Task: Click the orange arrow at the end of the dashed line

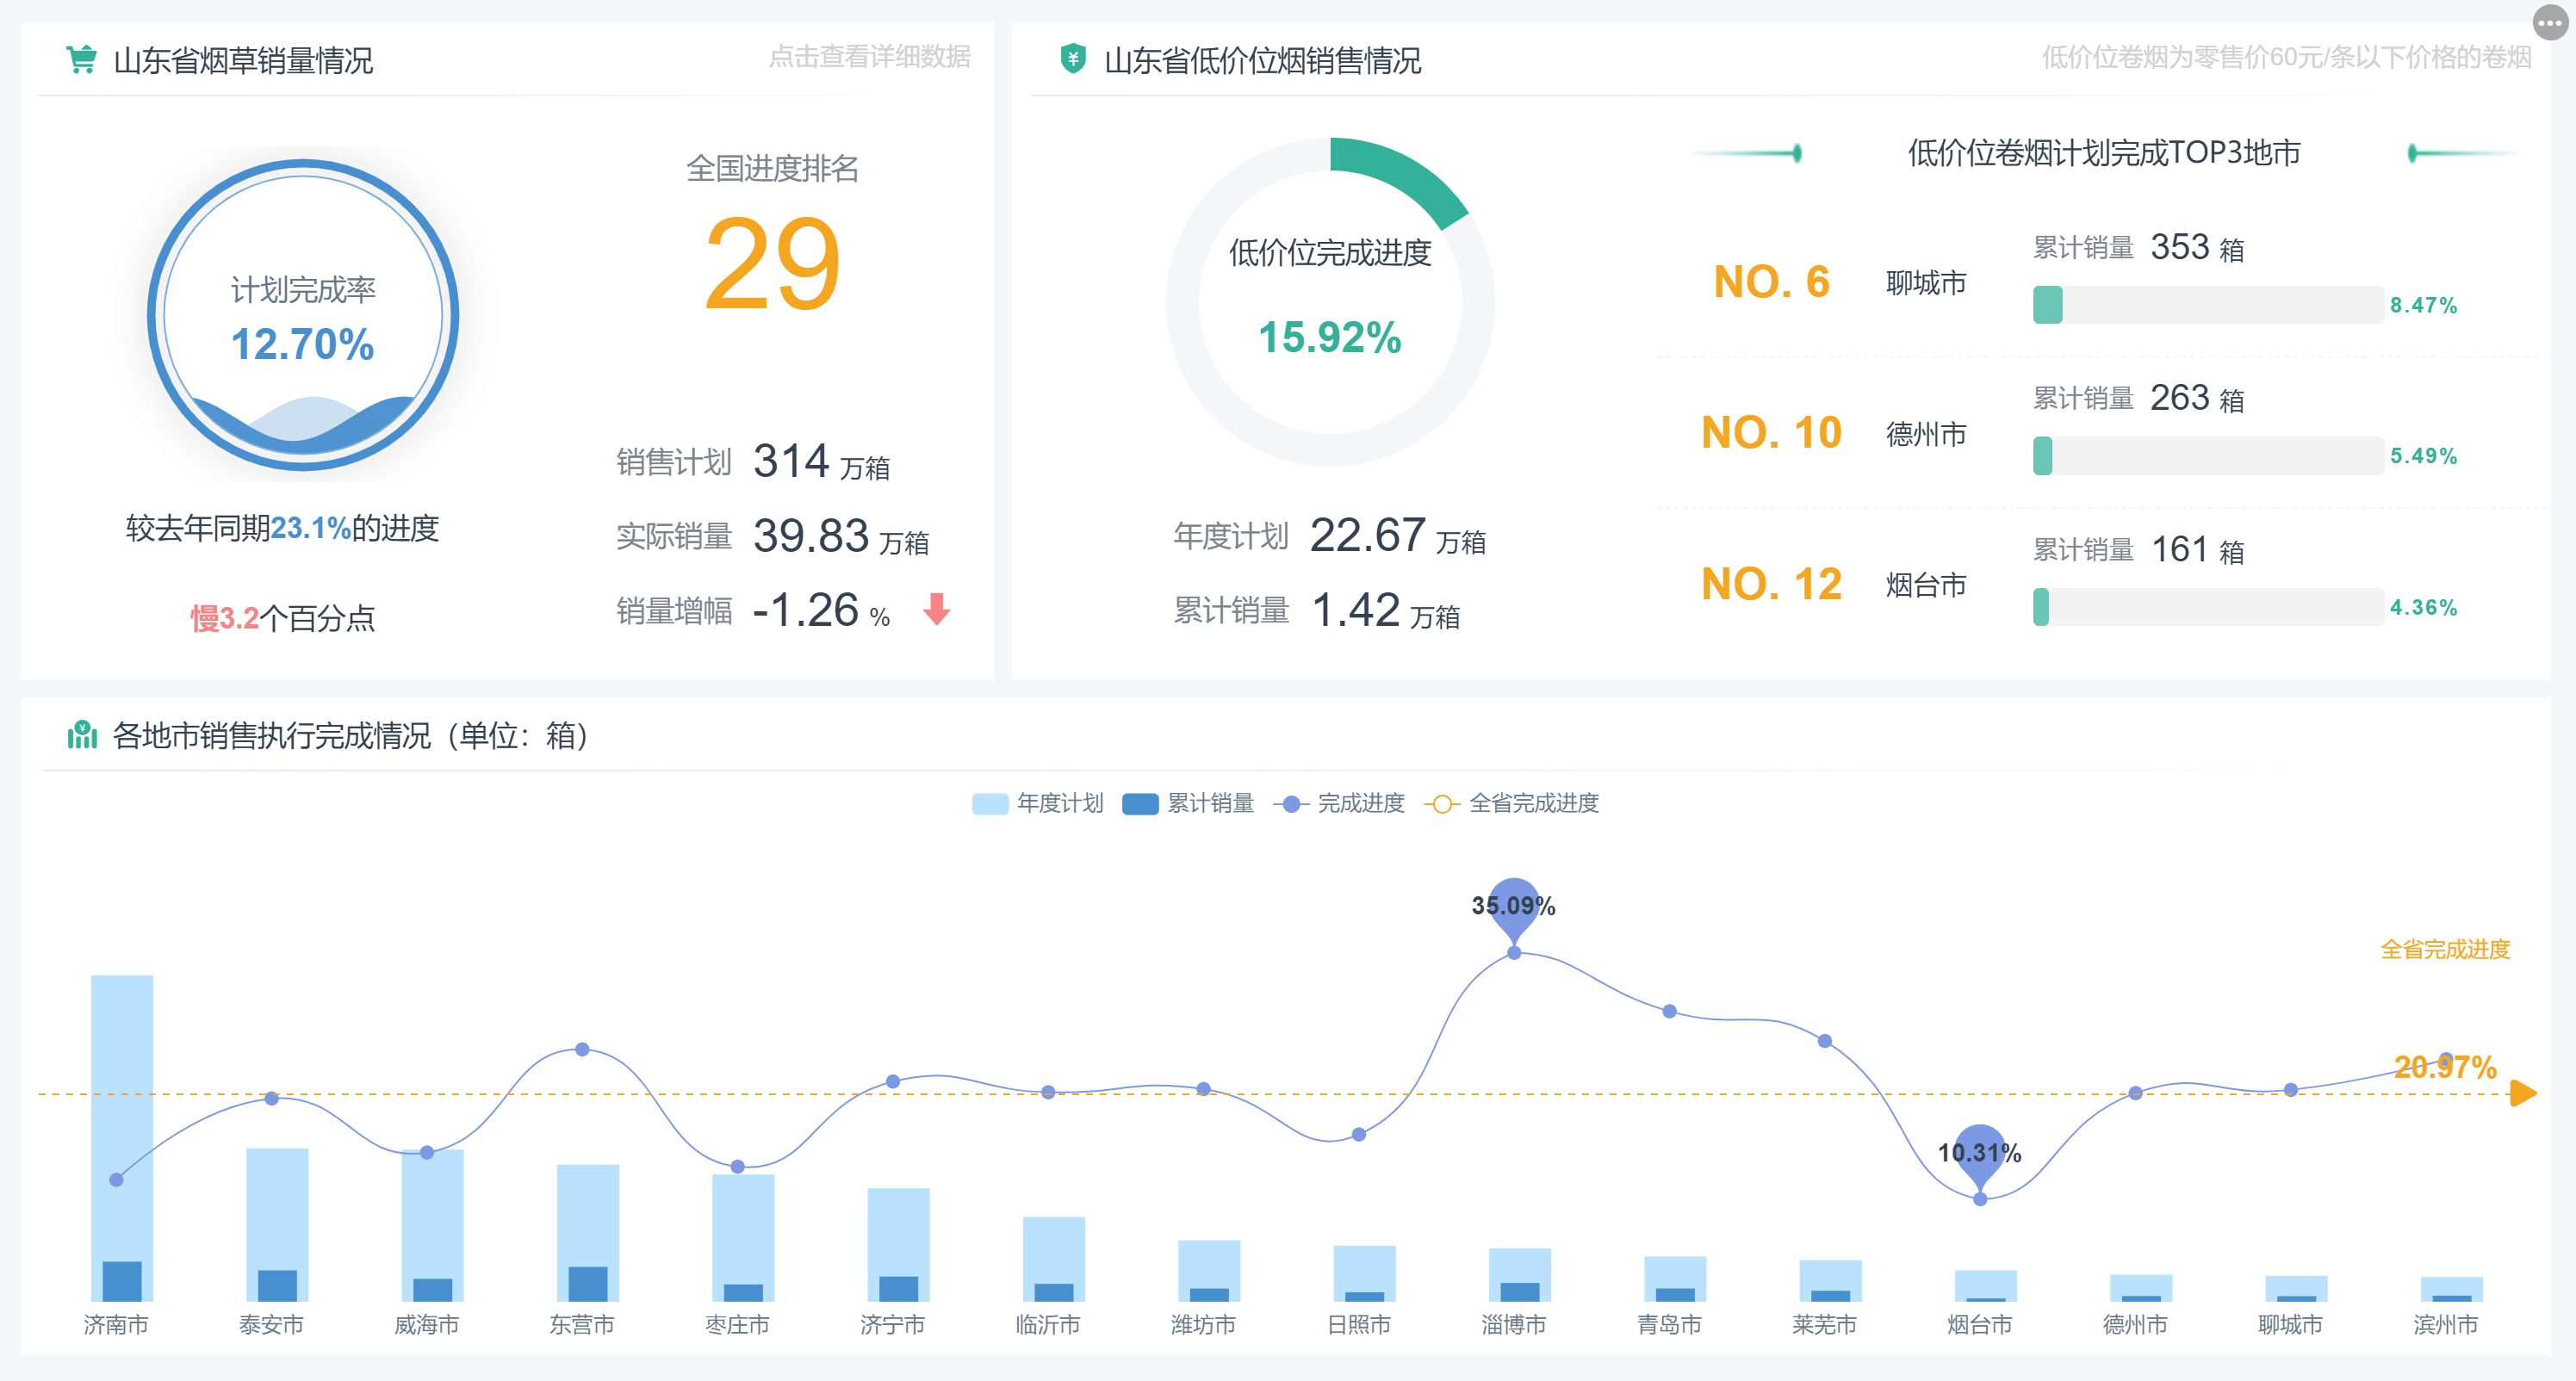Action: [x=2522, y=1093]
